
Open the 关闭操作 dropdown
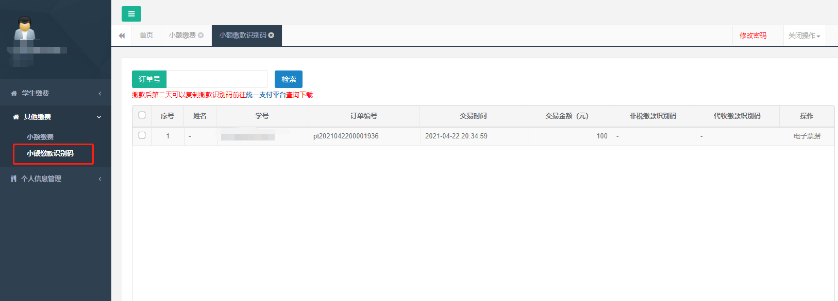[803, 36]
